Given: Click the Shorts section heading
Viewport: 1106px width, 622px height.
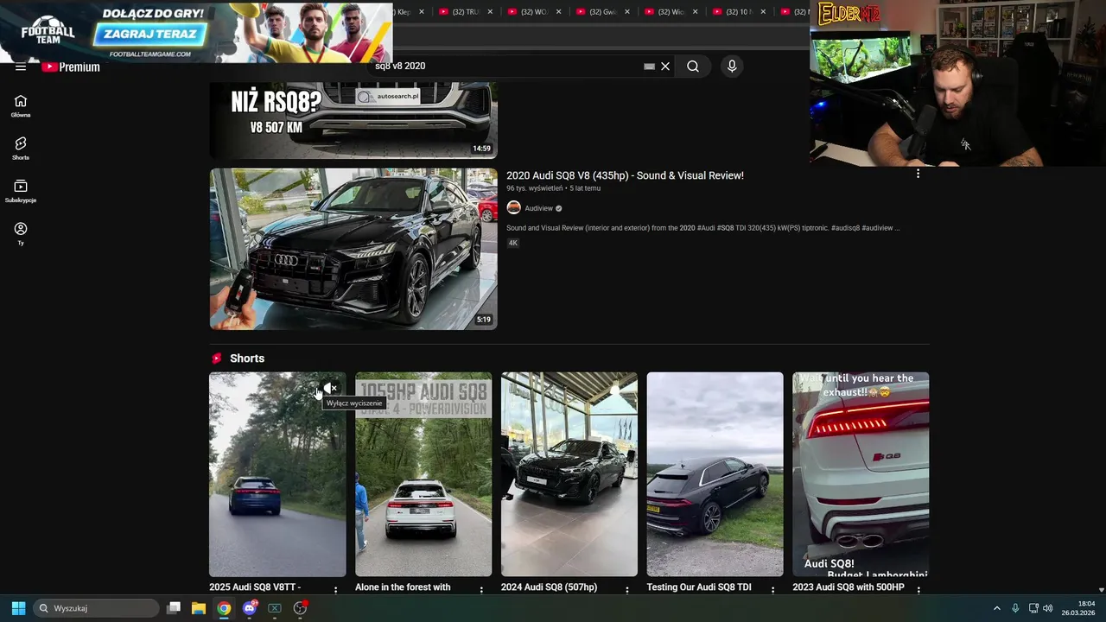Looking at the screenshot, I should [x=247, y=359].
